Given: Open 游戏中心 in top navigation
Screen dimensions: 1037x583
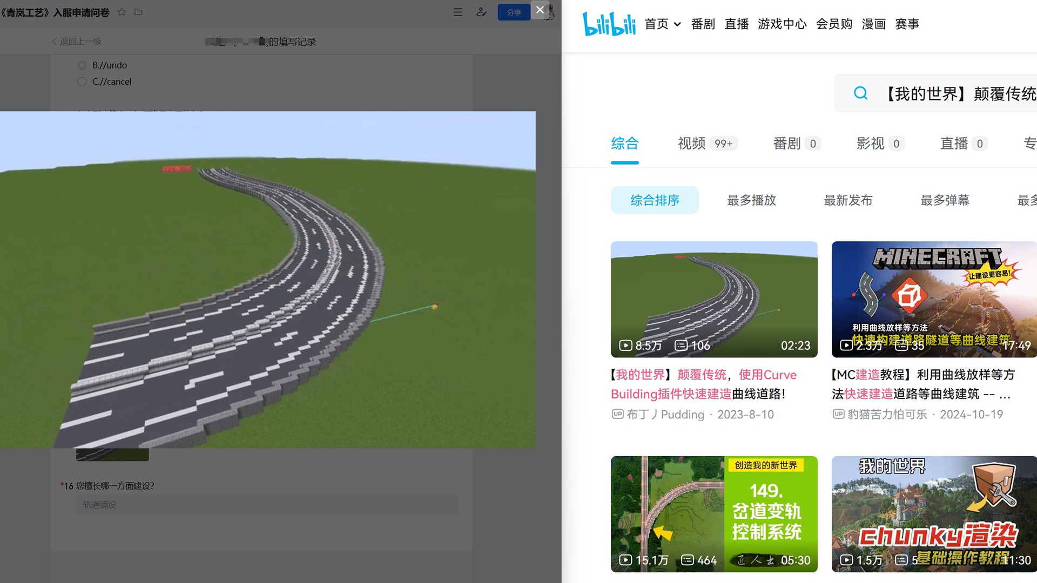Looking at the screenshot, I should (x=782, y=24).
